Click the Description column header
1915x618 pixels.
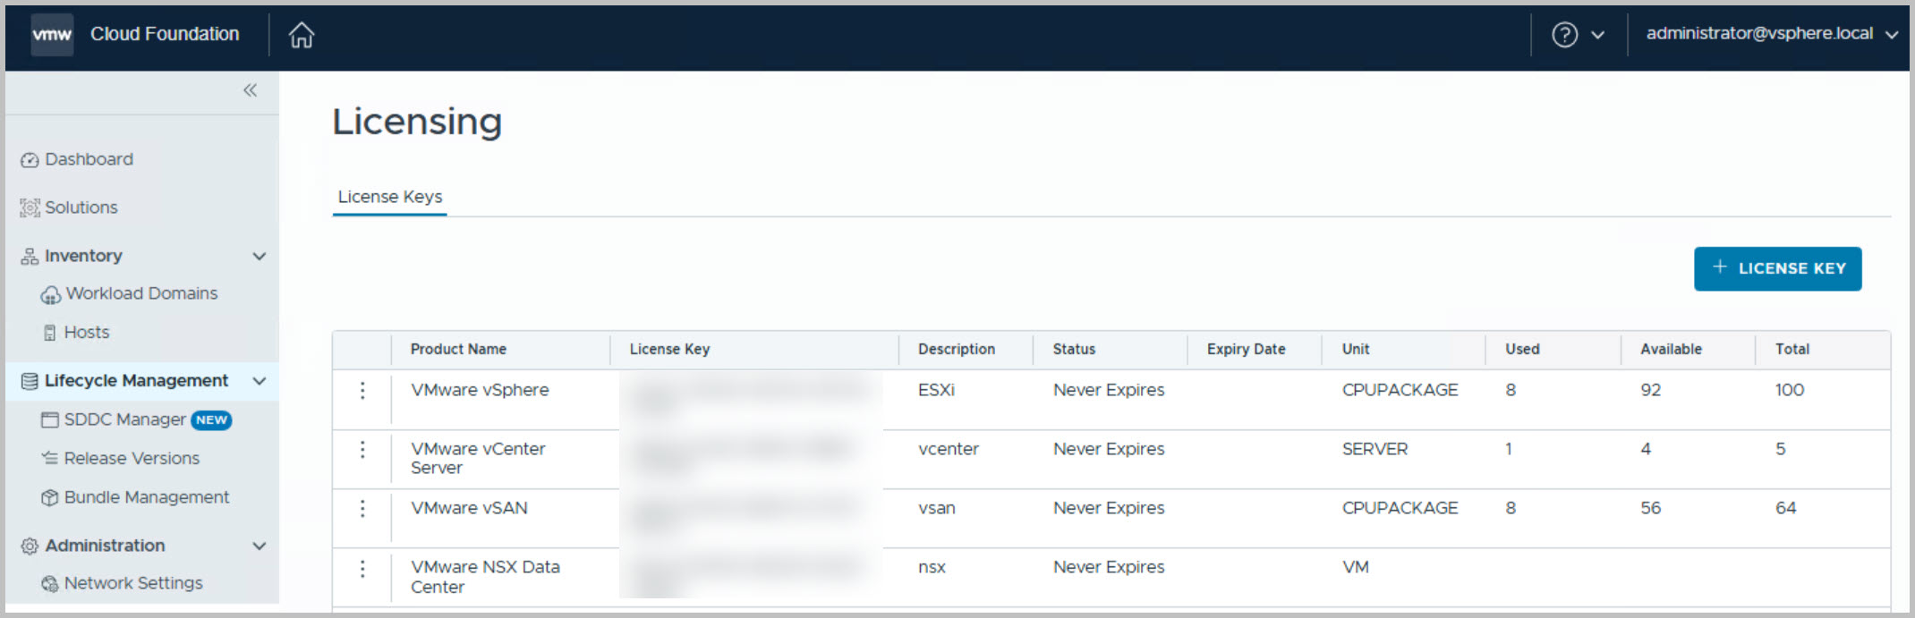click(957, 350)
